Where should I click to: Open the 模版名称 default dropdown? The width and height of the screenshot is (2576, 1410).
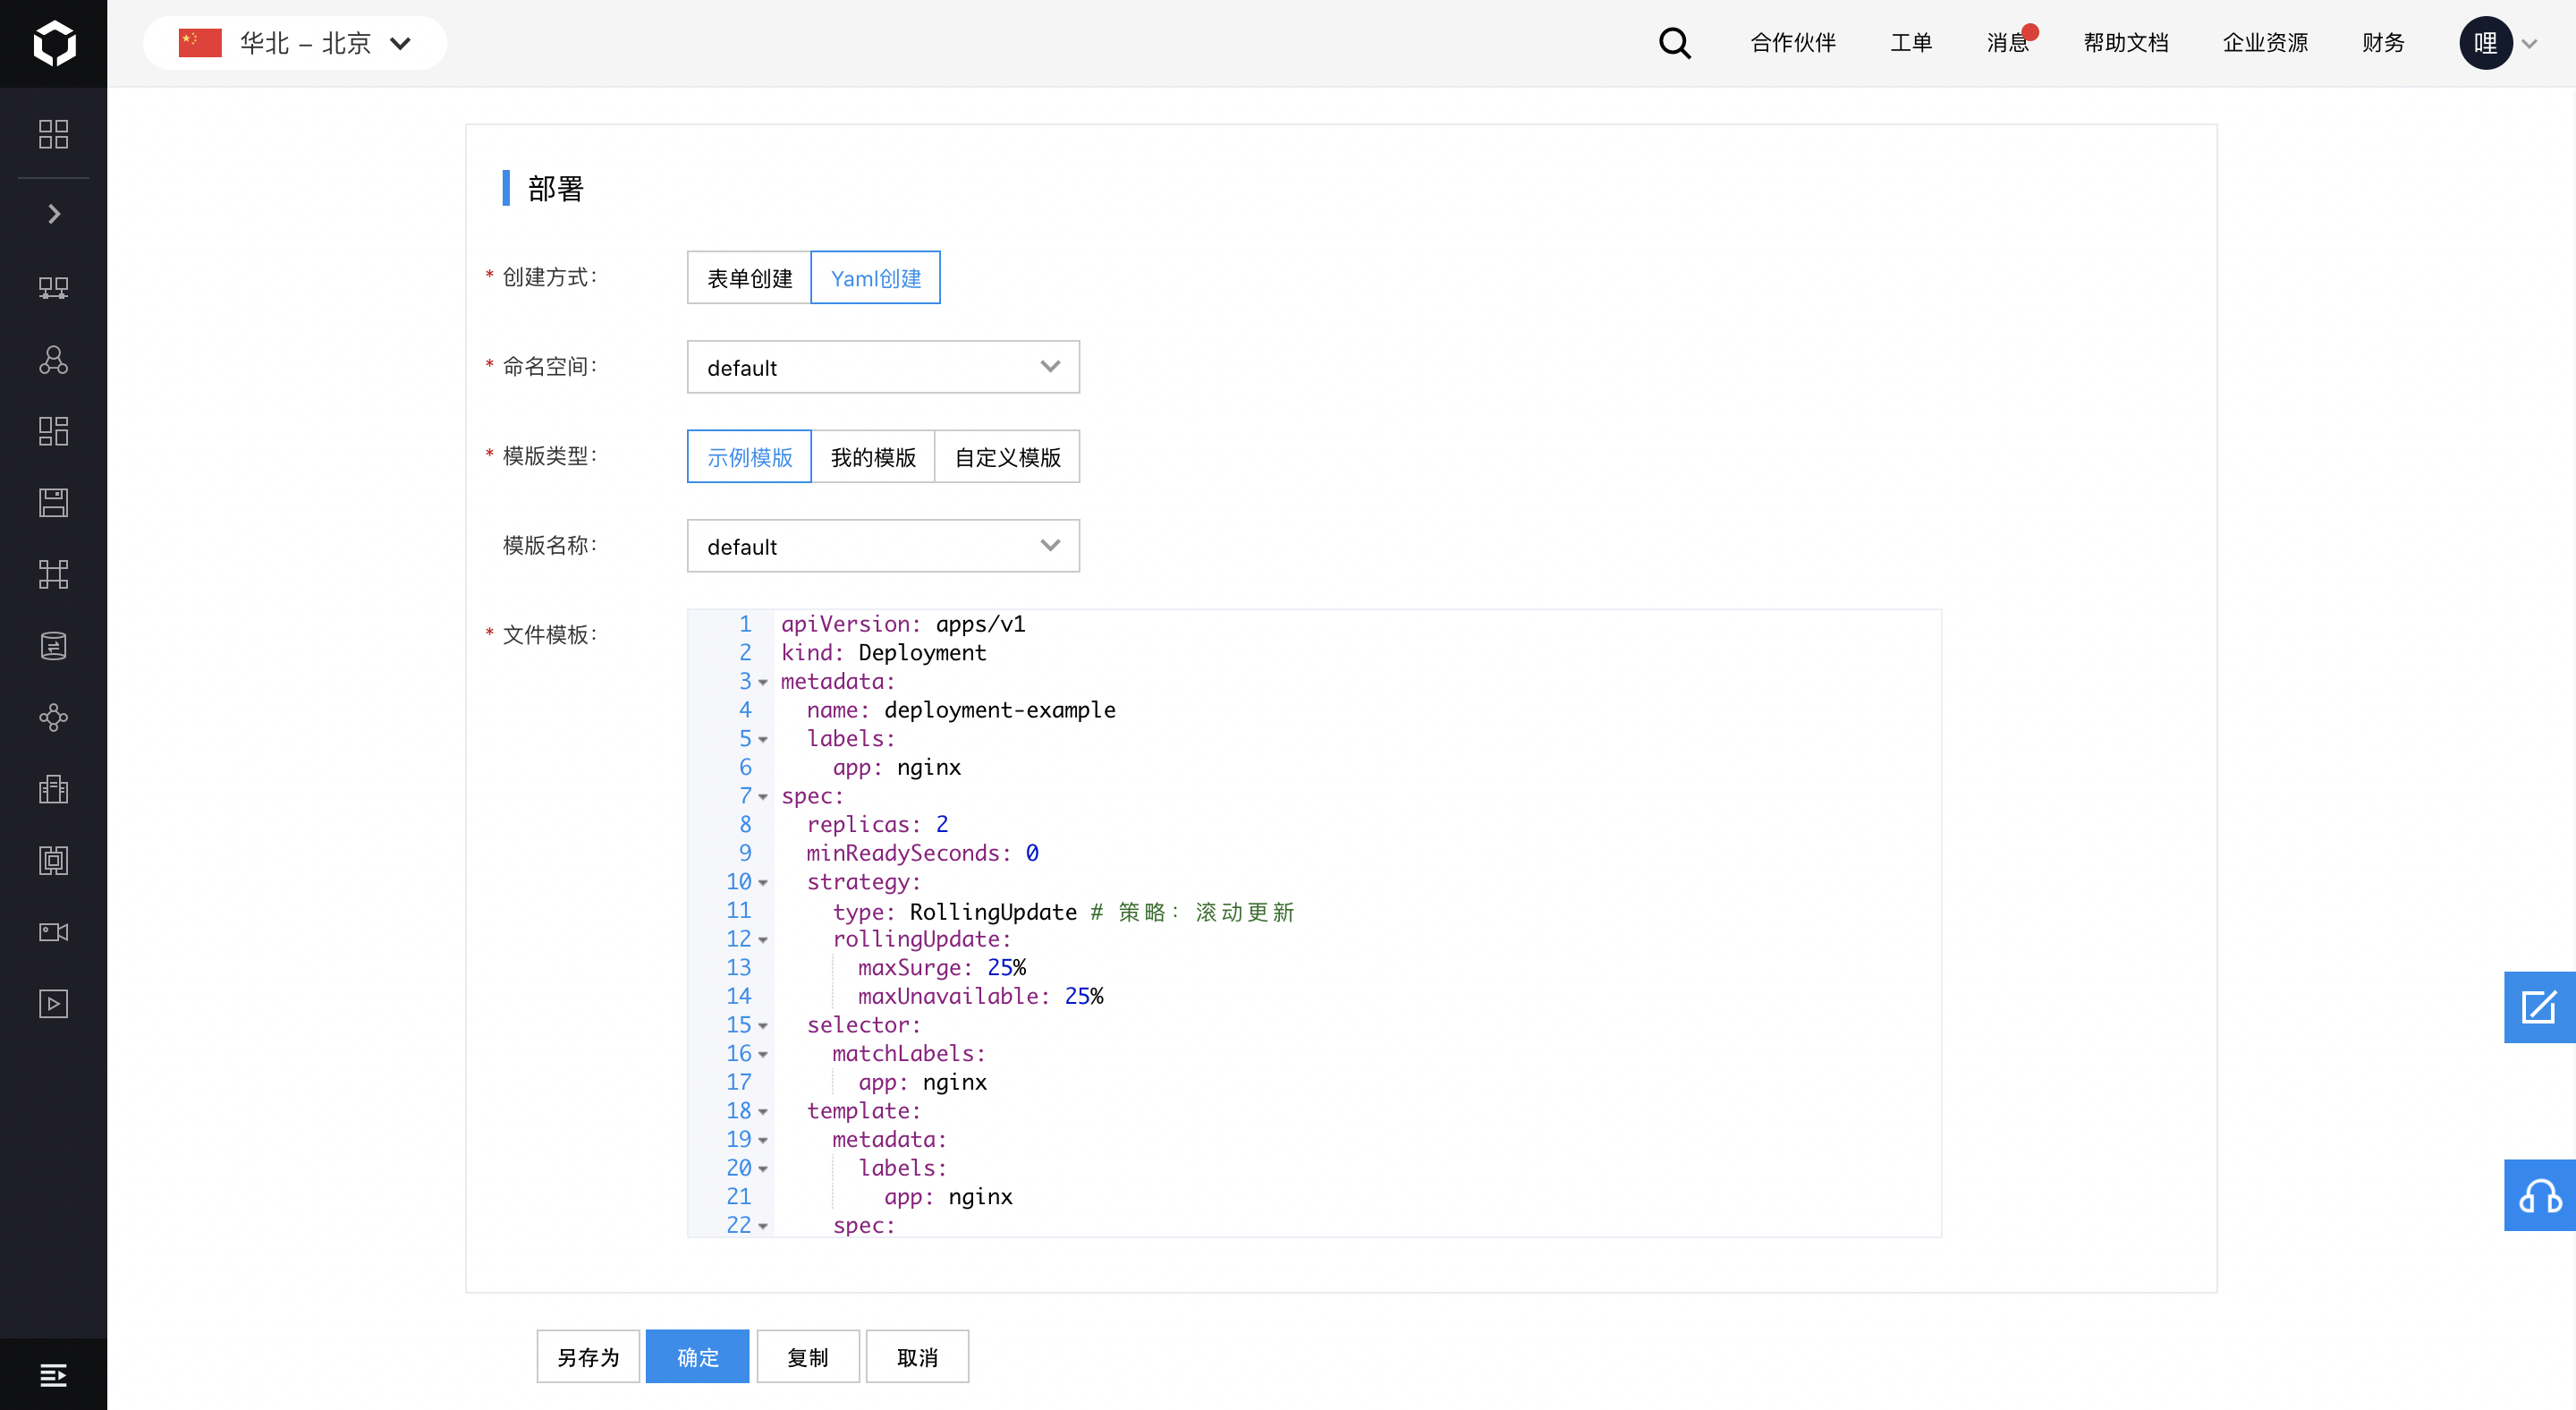(883, 546)
